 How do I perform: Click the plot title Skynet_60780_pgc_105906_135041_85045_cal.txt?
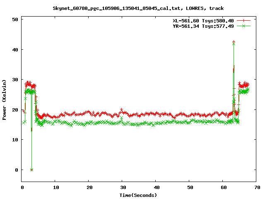[116, 8]
